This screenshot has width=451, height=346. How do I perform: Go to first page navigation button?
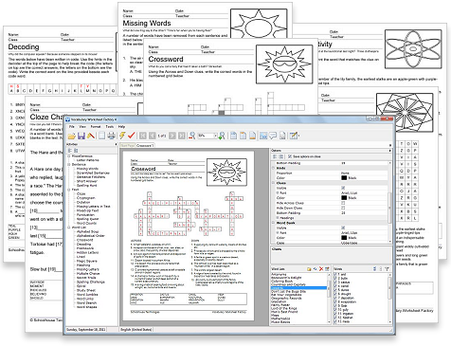pos(143,136)
